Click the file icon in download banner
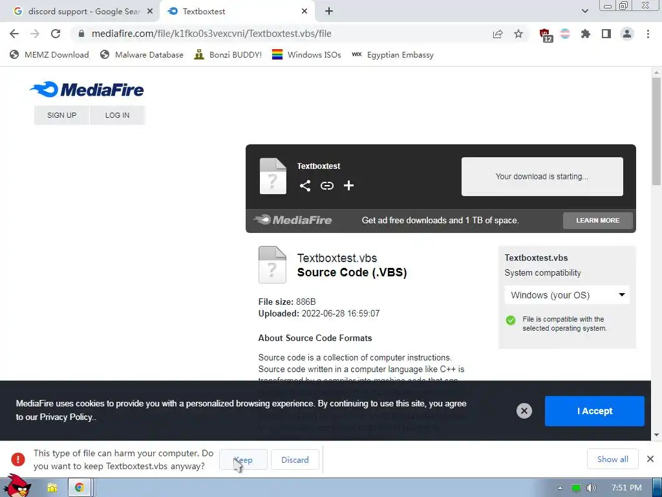 tap(273, 176)
